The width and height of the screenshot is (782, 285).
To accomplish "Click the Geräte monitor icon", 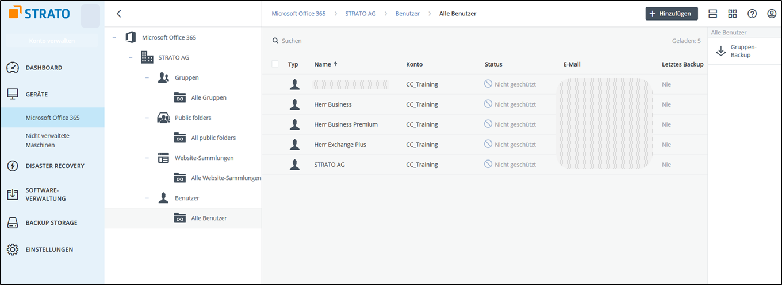I will pos(13,94).
